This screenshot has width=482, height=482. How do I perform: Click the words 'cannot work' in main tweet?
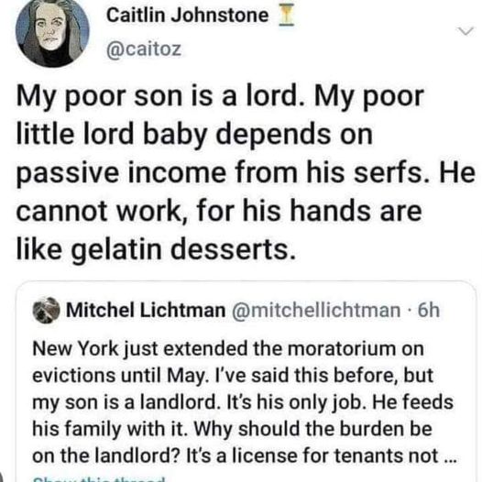click(101, 212)
